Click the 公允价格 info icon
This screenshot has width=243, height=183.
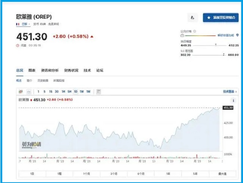pyautogui.click(x=194, y=31)
